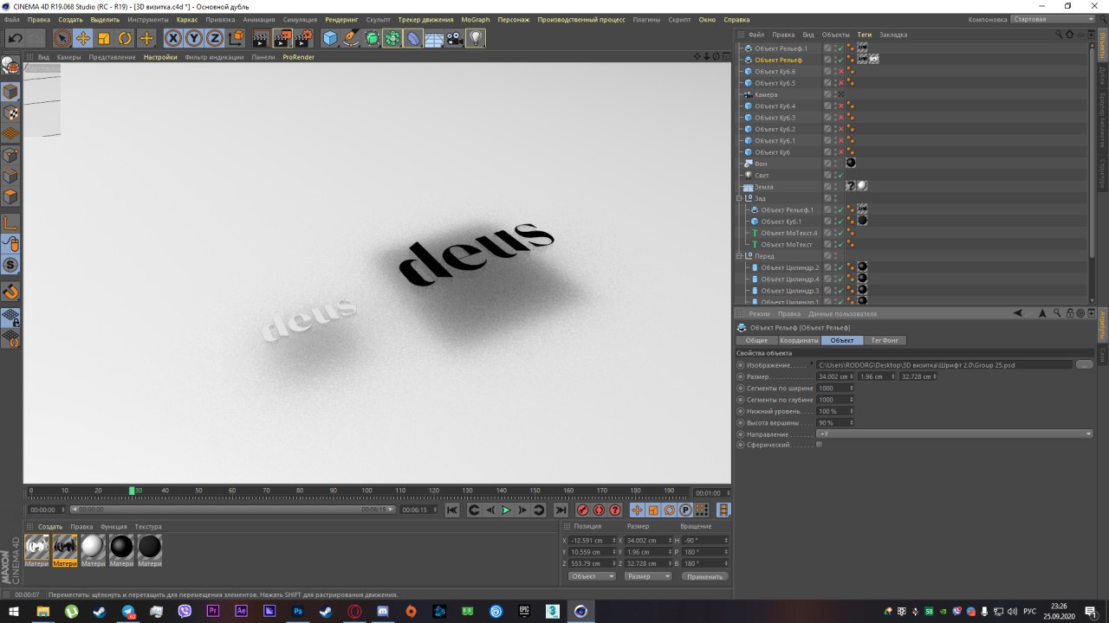Open the Floor/environment objects icon

click(434, 38)
